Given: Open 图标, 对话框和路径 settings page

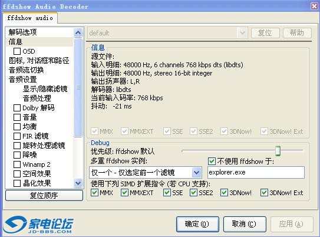Looking at the screenshot, I should [x=39, y=60].
